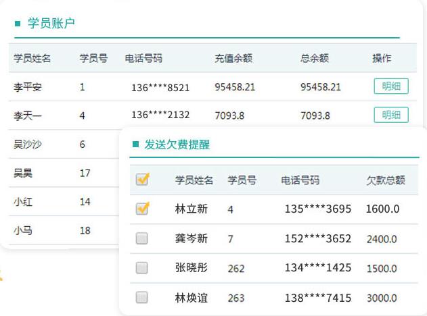
Task: Select the student row 吴昊
Action: coord(23,173)
